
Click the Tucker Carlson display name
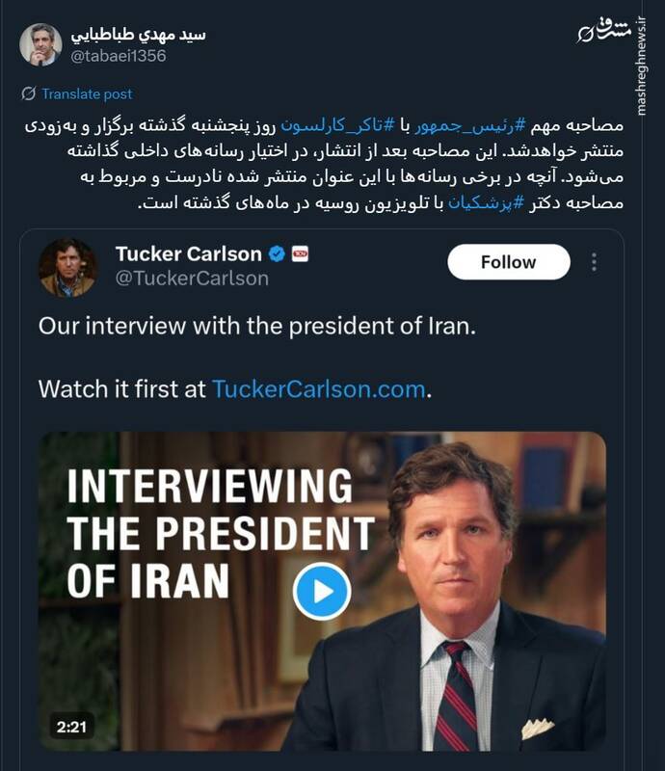pyautogui.click(x=188, y=254)
